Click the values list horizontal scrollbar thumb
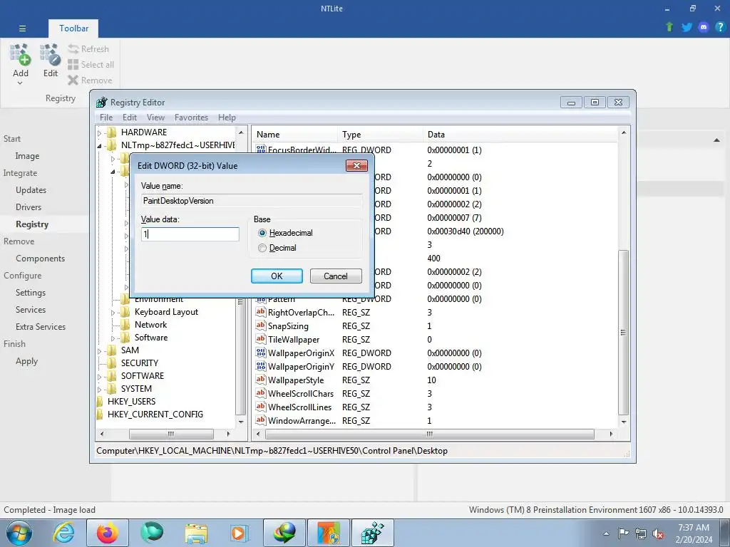The width and height of the screenshot is (730, 547). (x=430, y=434)
